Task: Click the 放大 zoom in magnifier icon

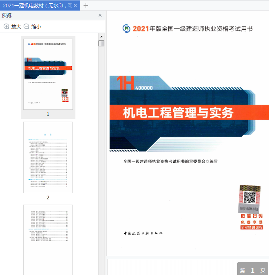Action: click(7, 26)
